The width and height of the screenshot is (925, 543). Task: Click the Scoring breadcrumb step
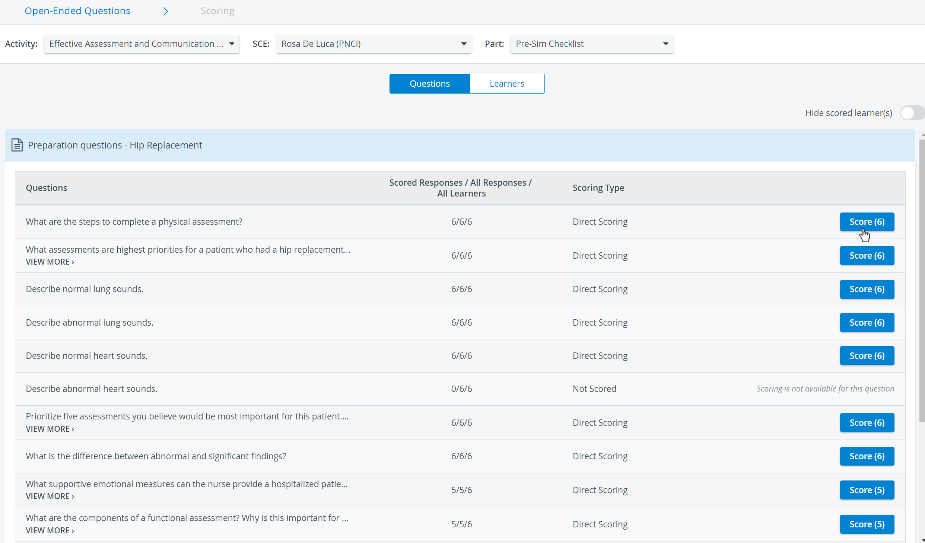[217, 11]
